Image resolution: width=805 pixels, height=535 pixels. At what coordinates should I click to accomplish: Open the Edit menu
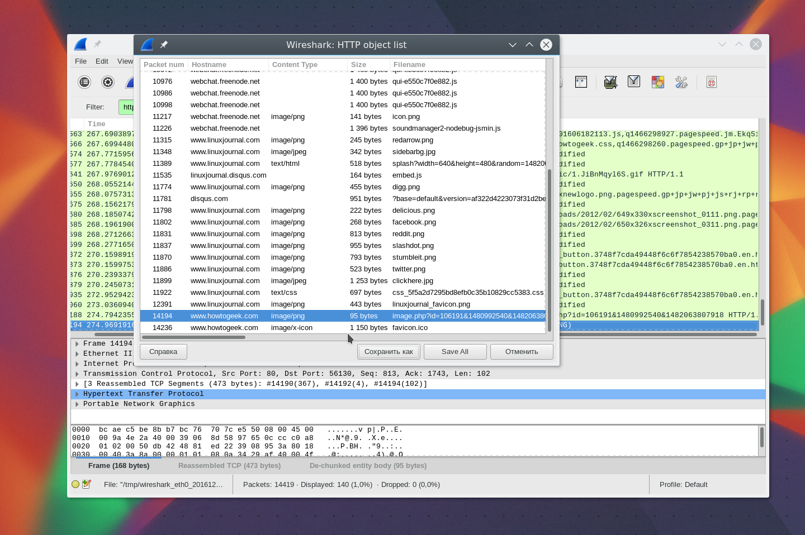point(102,61)
